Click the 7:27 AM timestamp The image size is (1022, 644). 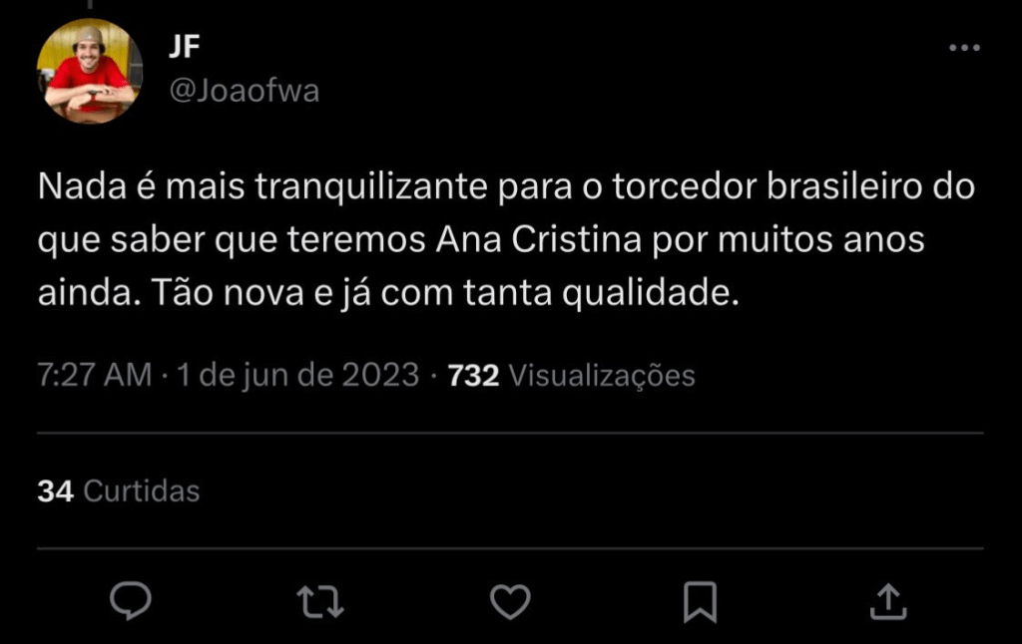94,376
